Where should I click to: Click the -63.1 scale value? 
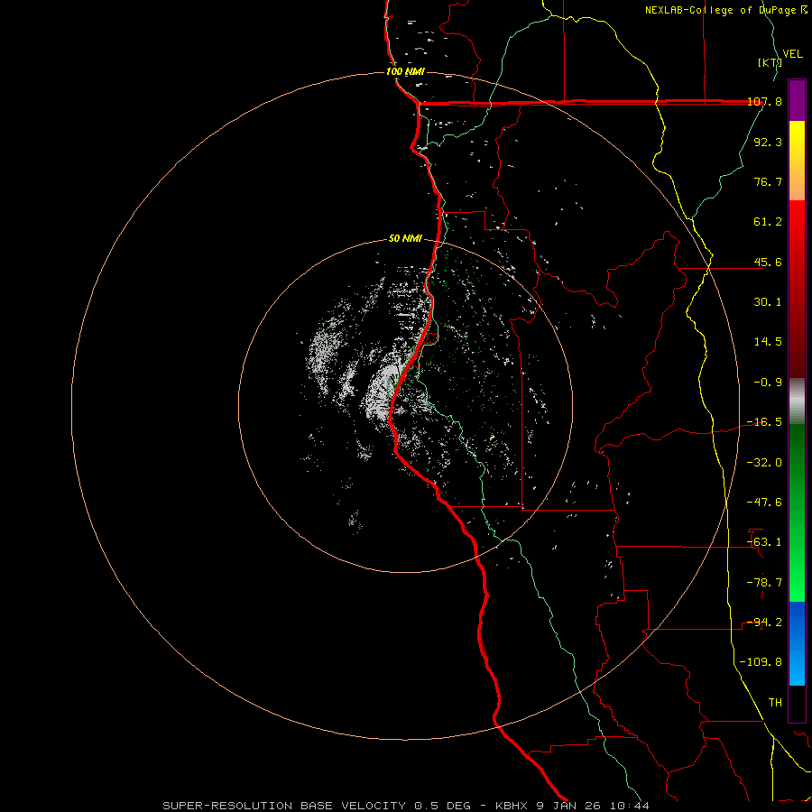point(764,542)
